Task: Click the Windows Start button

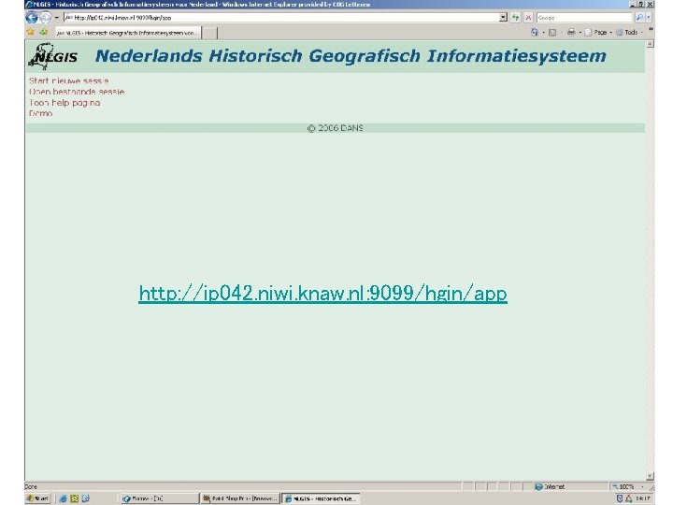Action: (38, 498)
